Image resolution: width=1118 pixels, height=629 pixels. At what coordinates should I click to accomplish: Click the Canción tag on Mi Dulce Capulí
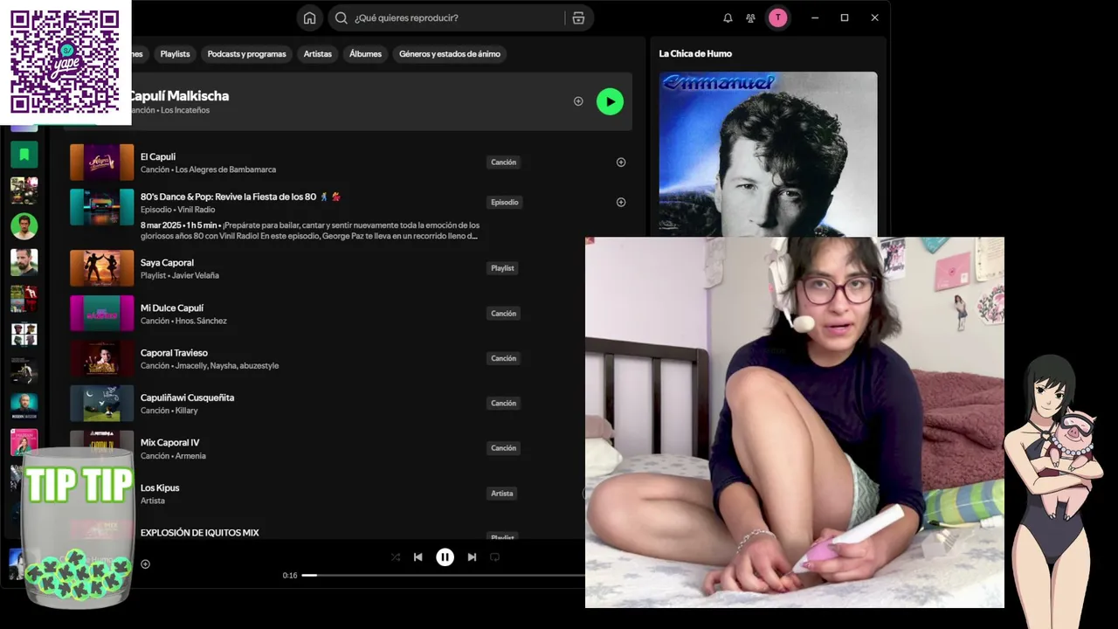pyautogui.click(x=504, y=314)
